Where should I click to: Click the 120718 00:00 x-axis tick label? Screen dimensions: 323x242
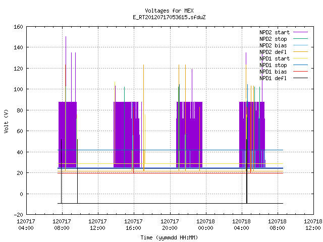point(205,224)
